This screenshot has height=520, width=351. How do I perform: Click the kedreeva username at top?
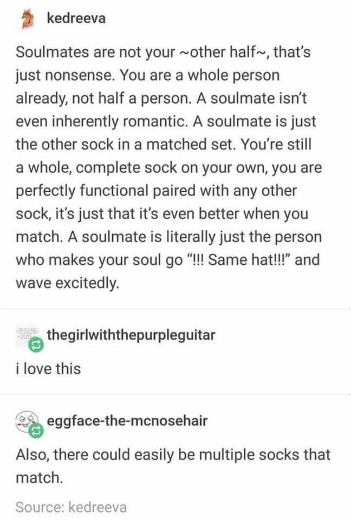tap(76, 18)
